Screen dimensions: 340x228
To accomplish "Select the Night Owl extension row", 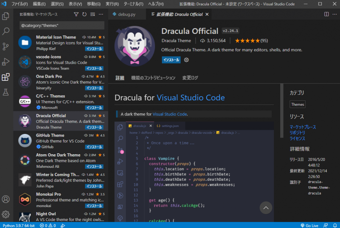I will tap(61, 216).
